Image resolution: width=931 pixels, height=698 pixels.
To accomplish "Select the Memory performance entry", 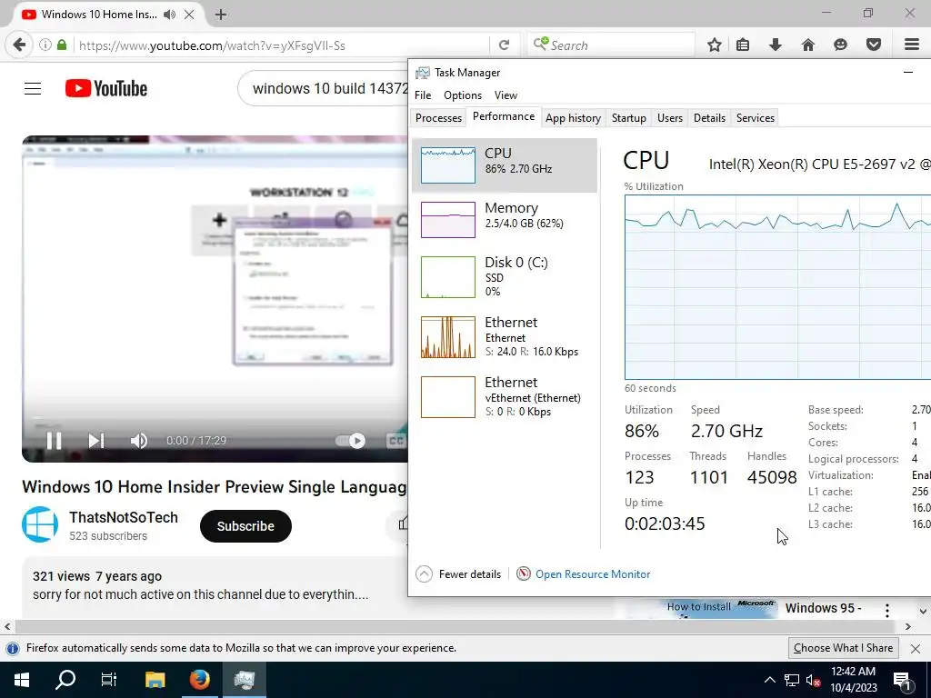I will [x=504, y=220].
